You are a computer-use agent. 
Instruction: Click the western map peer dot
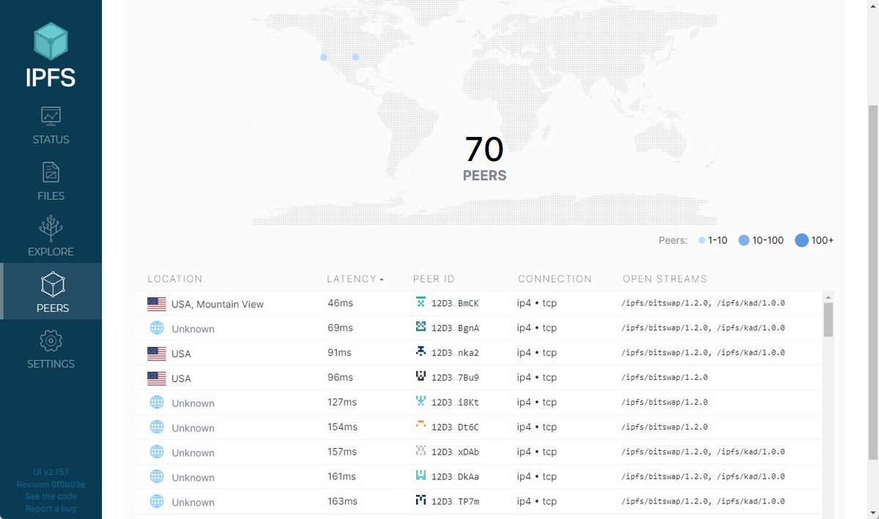[324, 57]
